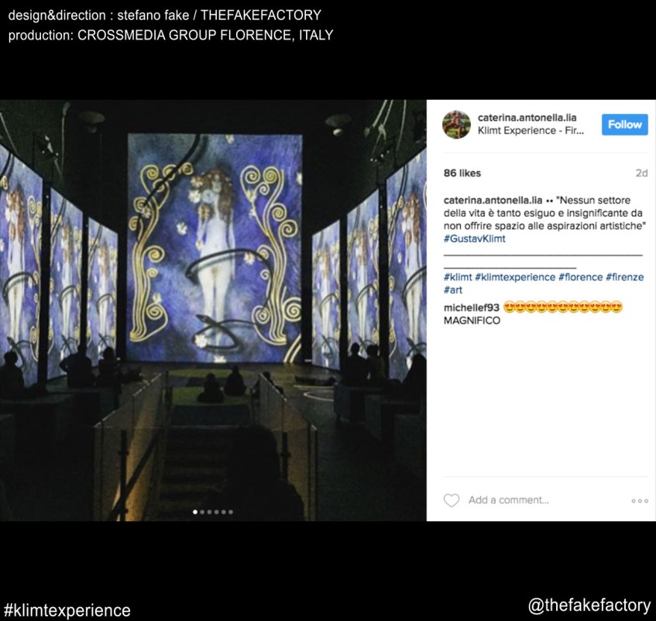The image size is (656, 621).
Task: Click the Klimt projection photo
Action: [213, 310]
